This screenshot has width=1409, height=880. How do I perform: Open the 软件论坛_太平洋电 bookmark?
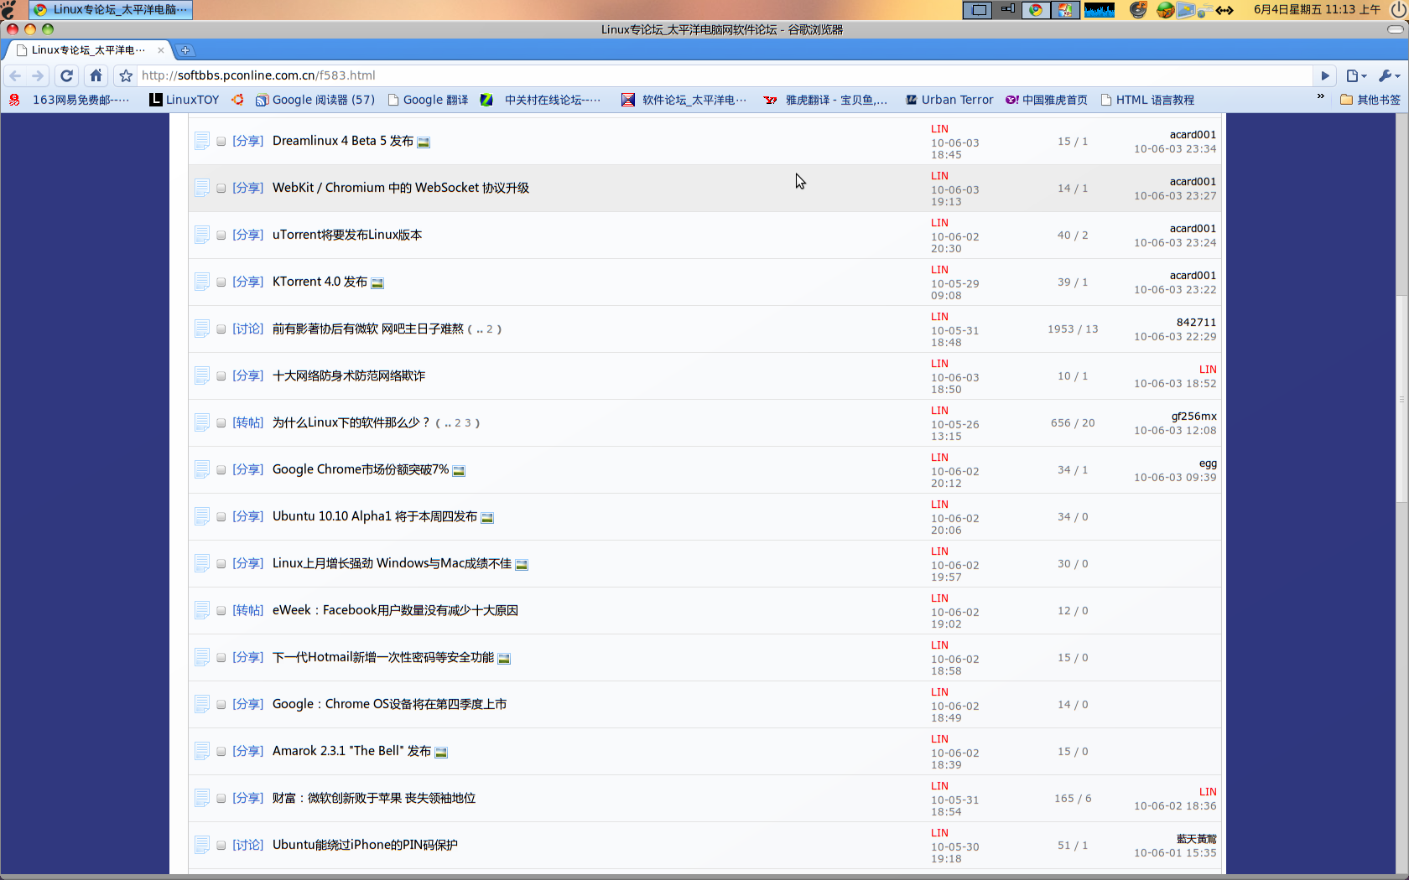tap(684, 100)
